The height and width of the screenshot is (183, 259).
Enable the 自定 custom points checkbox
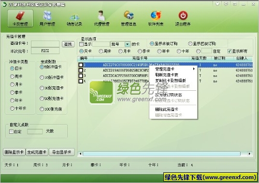11,131
